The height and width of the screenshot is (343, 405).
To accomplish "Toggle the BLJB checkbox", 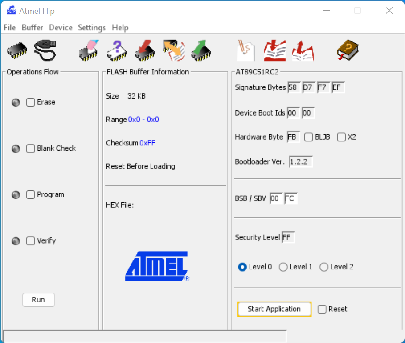I will (308, 137).
